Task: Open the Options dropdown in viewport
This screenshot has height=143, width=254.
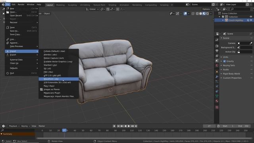Action: 207,9
